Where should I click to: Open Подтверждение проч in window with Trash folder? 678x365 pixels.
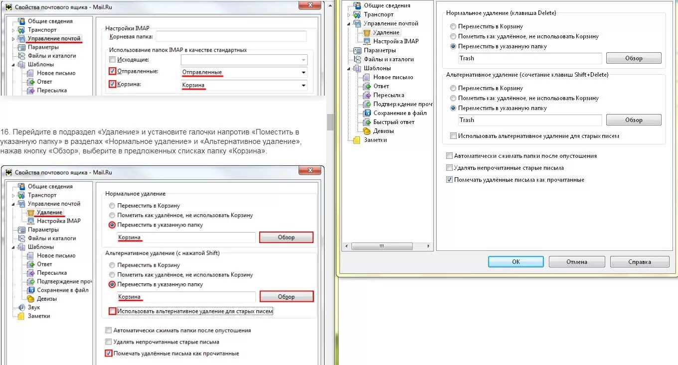(403, 104)
